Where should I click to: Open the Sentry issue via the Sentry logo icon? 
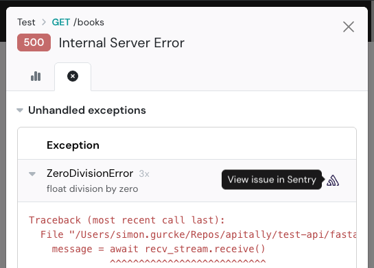point(333,180)
